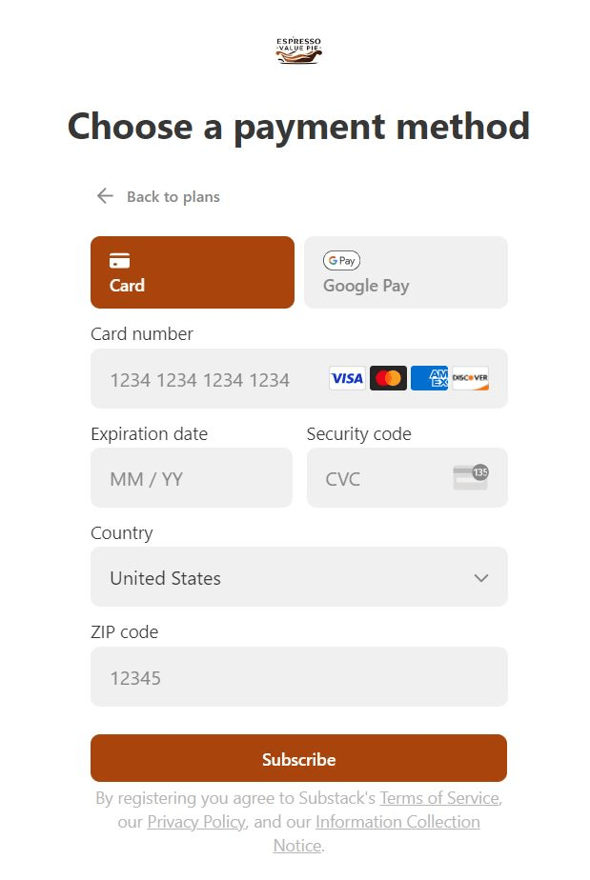Click the ZIP code input field
590x880 pixels.
point(298,677)
